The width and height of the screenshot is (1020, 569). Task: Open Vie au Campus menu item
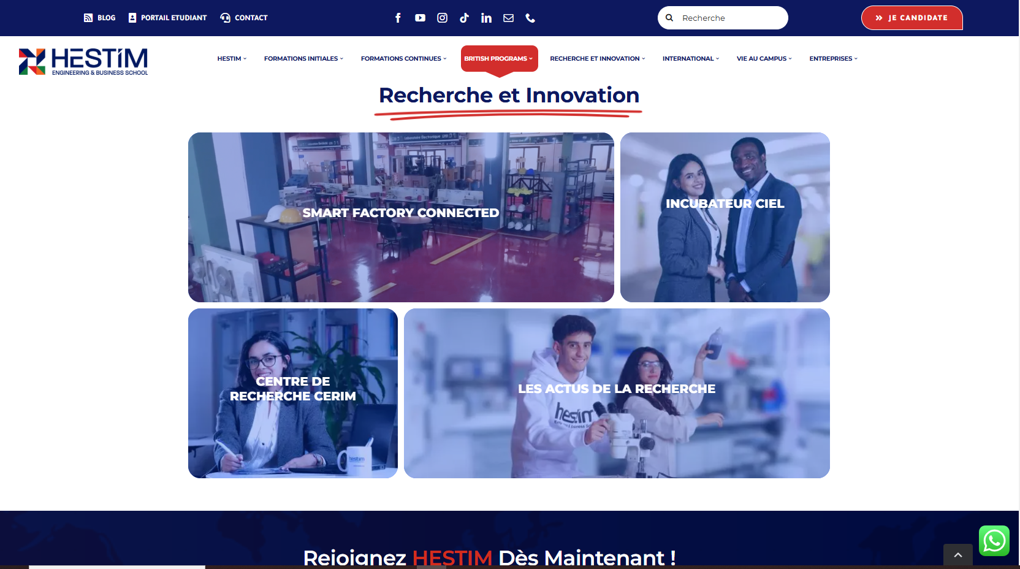coord(764,59)
